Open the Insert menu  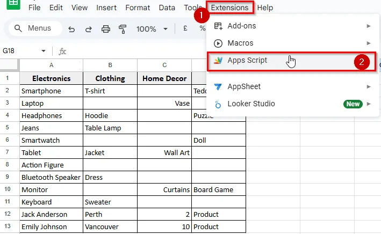click(106, 8)
